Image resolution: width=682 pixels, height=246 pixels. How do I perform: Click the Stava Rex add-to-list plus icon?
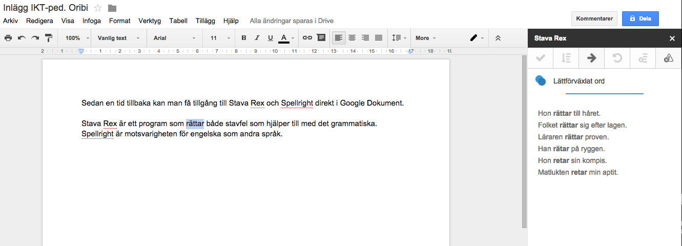click(x=643, y=58)
